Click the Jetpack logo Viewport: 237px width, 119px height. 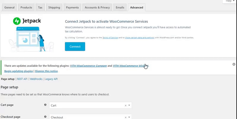click(x=27, y=21)
